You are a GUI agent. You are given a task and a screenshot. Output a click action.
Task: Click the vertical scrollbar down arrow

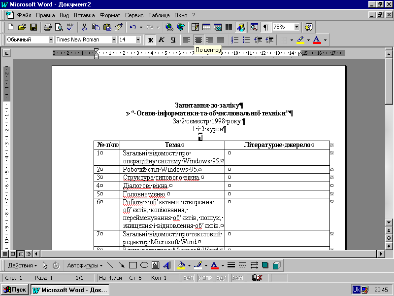[x=389, y=222]
